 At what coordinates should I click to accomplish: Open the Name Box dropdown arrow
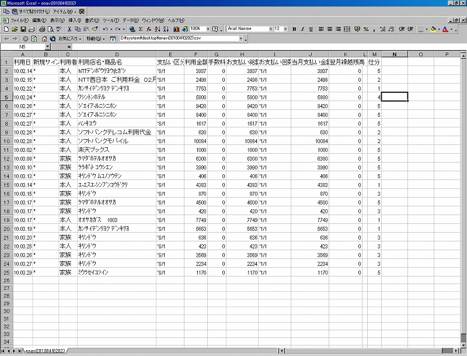point(48,47)
